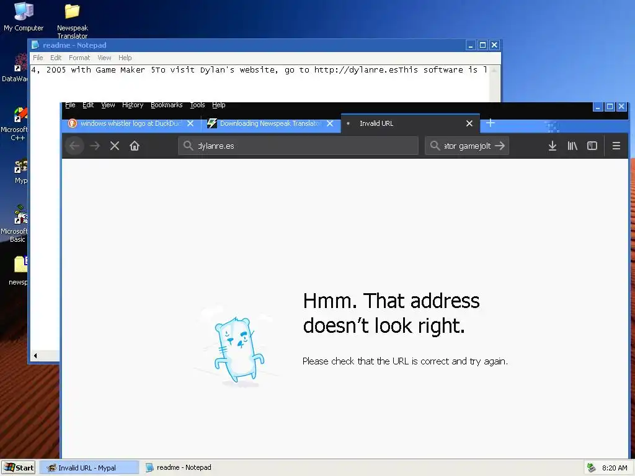
Task: Select the My Computer desktop icon
Action: click(24, 17)
